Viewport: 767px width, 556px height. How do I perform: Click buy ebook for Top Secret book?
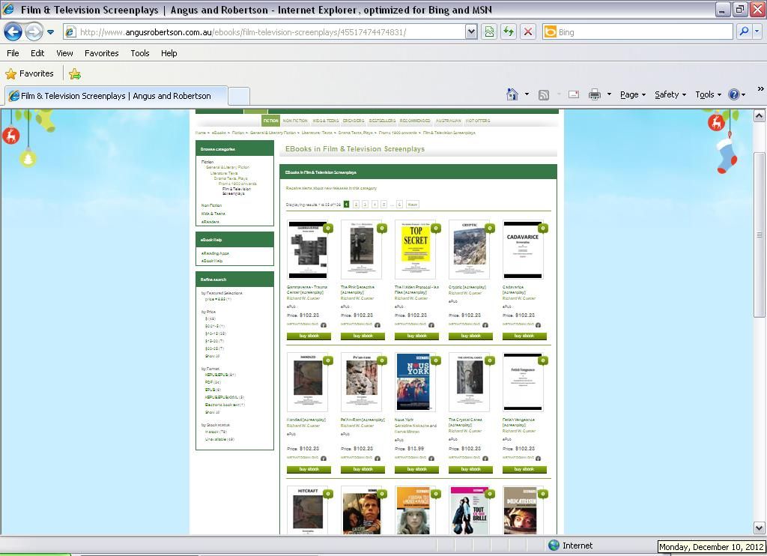[x=416, y=336]
